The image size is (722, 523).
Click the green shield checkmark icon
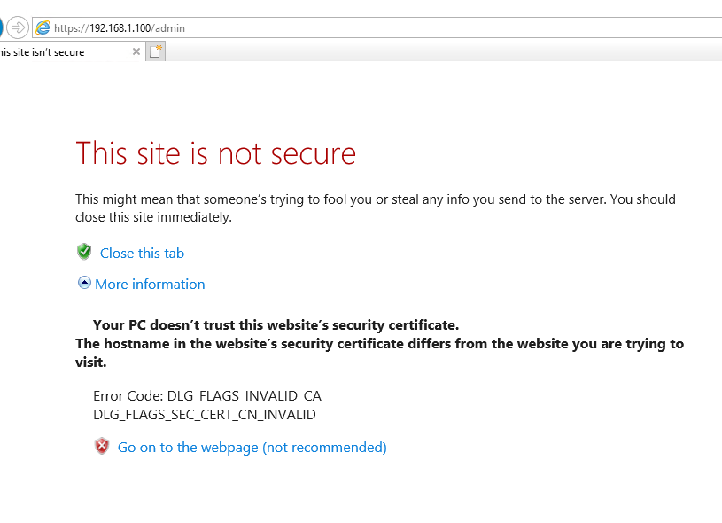pos(84,252)
